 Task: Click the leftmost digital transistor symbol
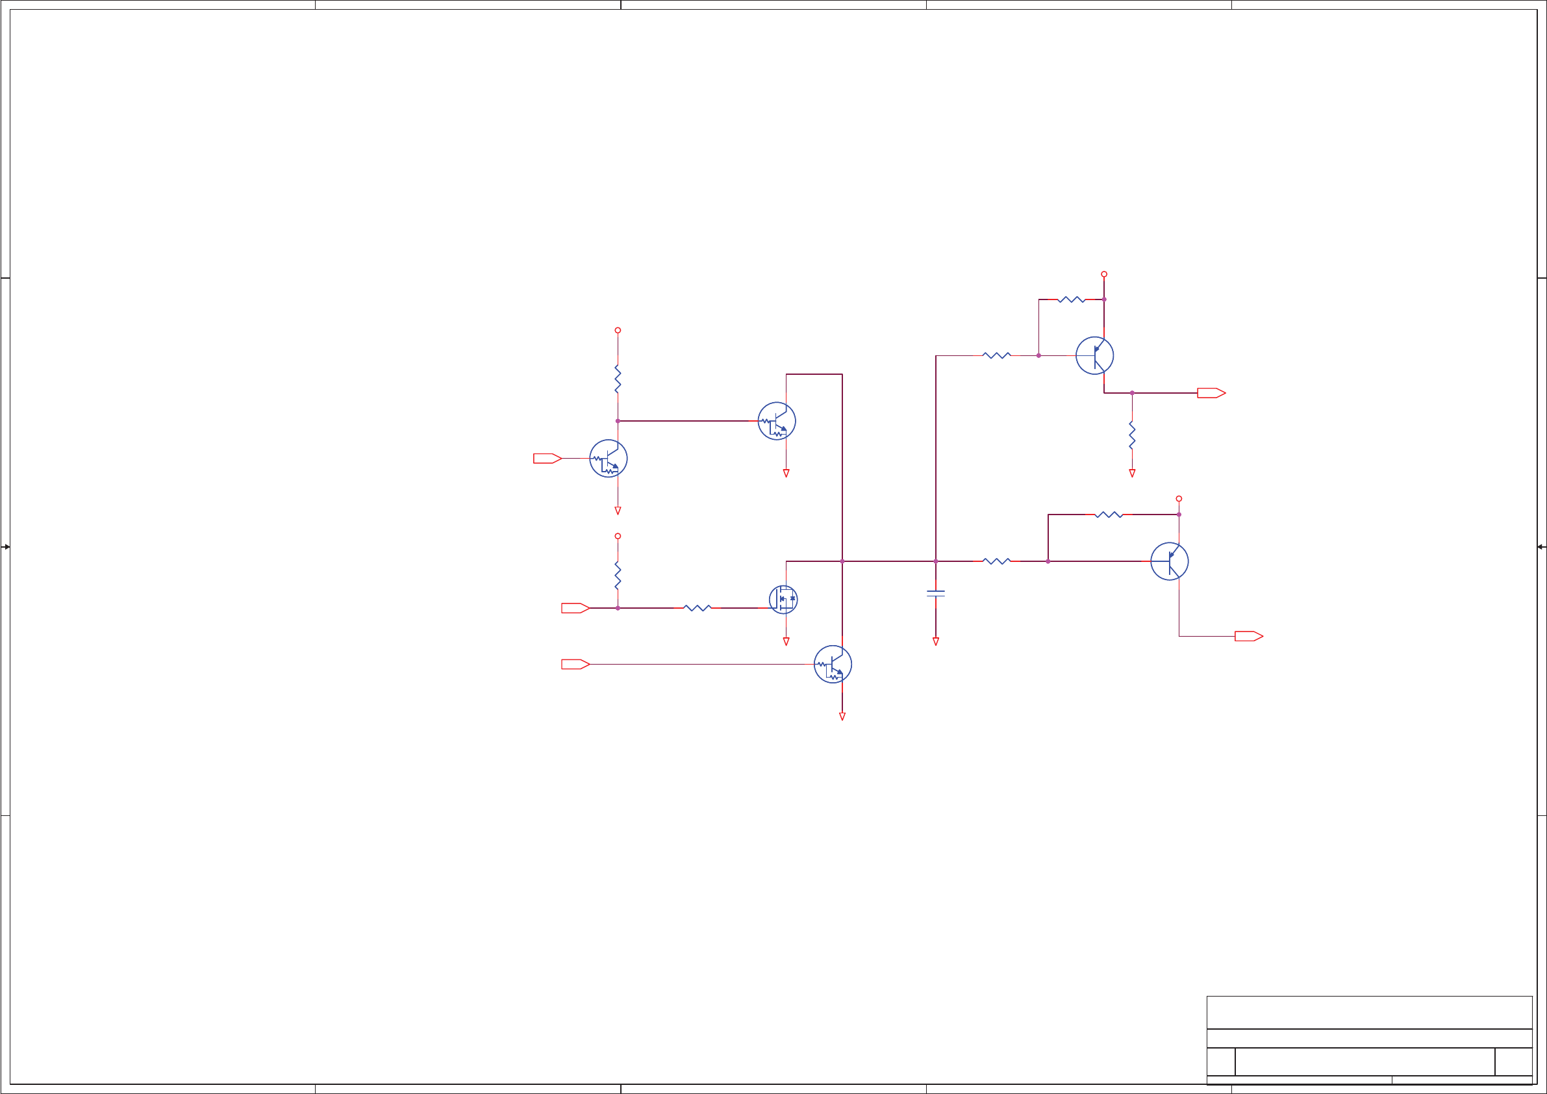608,459
